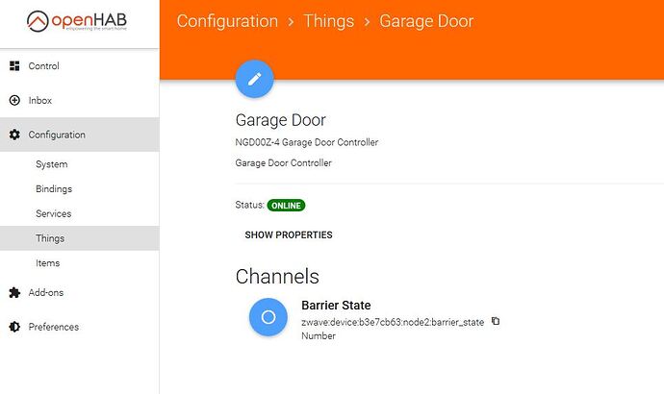664x394 pixels.
Task: Toggle the Barrier State channel link circle
Action: [268, 317]
